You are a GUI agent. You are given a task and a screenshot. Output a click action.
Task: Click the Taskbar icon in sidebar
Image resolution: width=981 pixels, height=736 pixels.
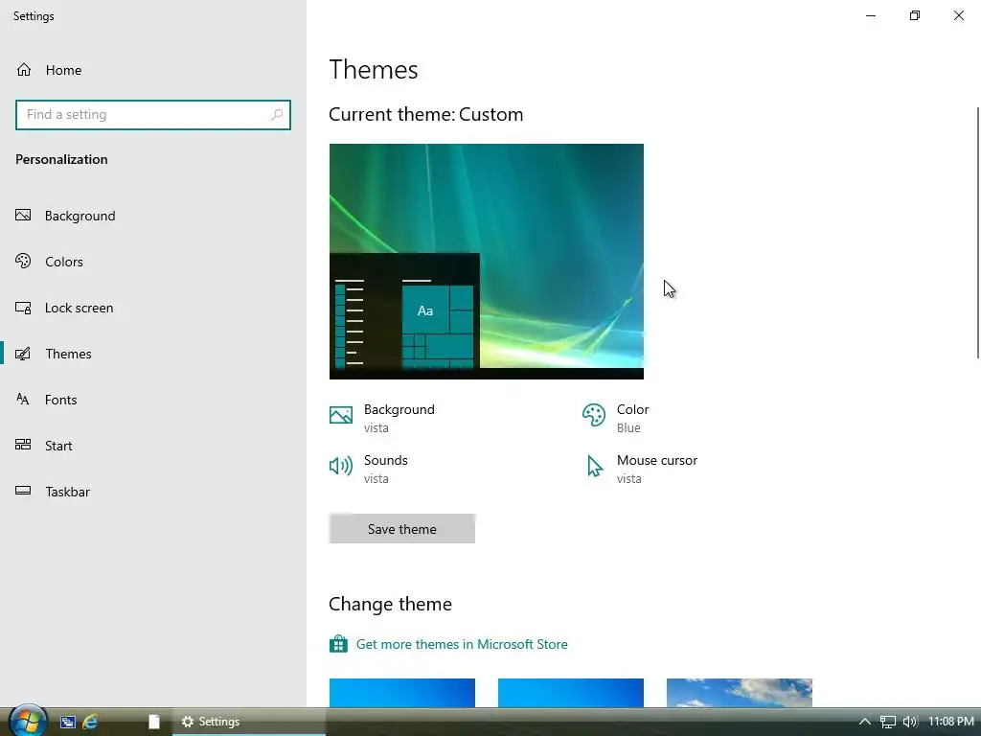tap(23, 491)
